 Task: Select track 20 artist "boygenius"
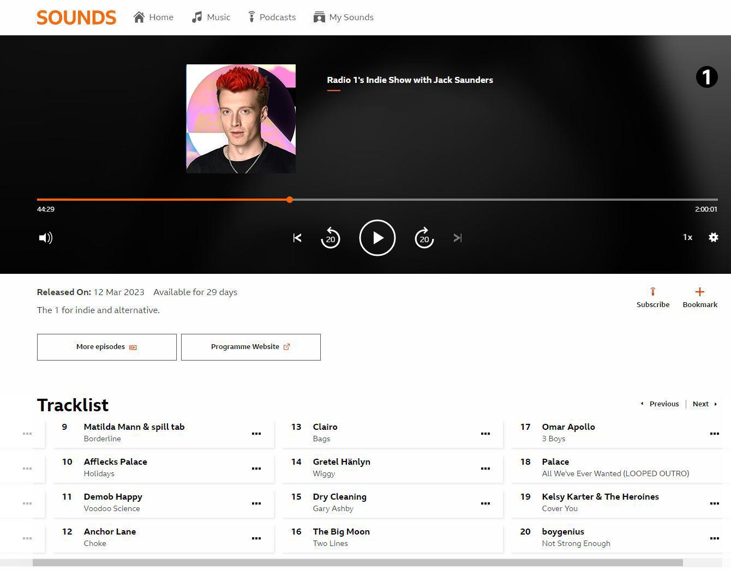563,532
